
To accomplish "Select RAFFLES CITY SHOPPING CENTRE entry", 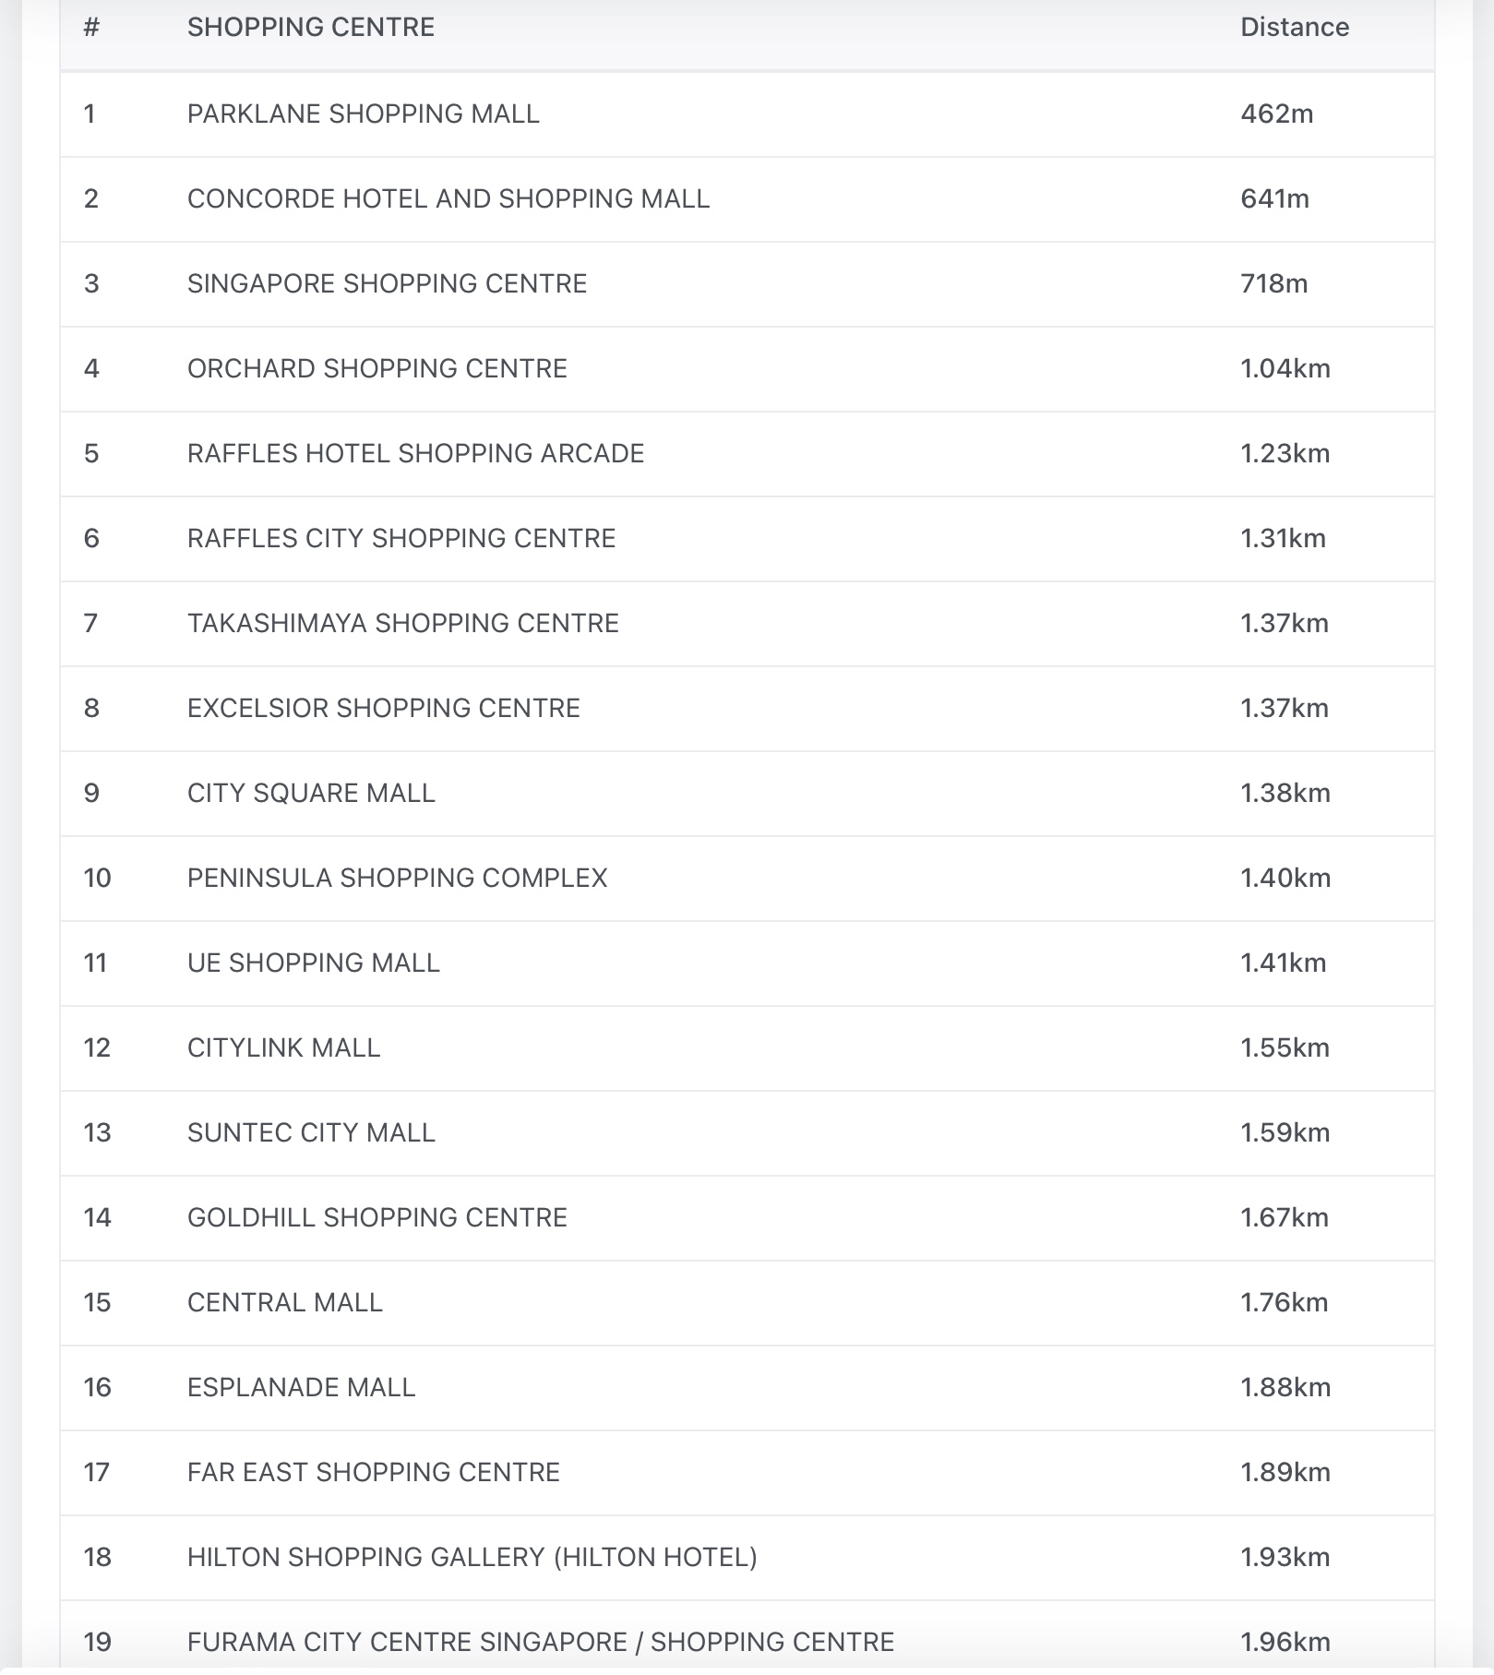I will tap(400, 538).
